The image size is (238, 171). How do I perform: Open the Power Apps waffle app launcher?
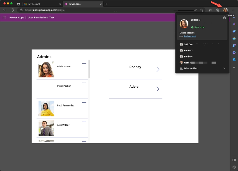pyautogui.click(x=4, y=17)
